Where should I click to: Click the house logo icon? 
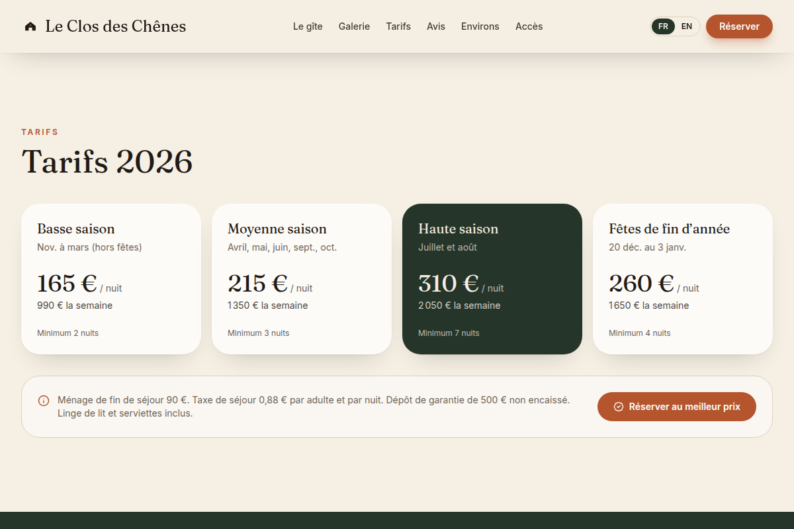tap(30, 26)
